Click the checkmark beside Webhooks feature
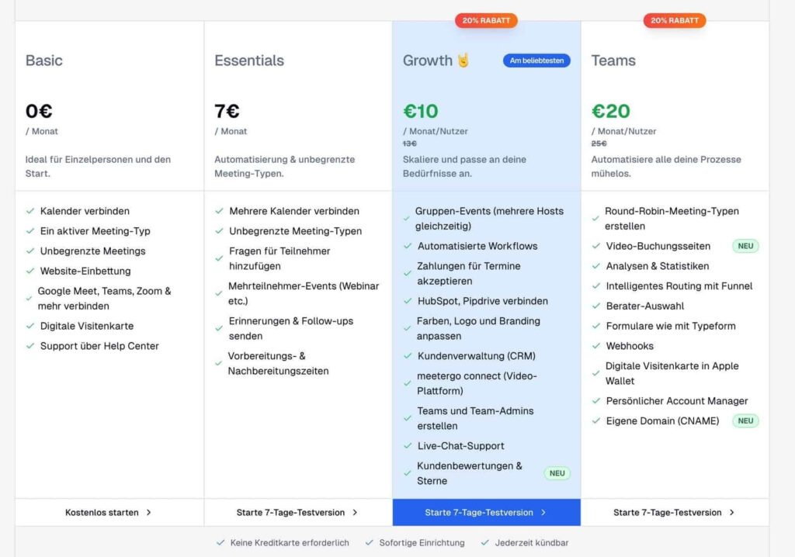The width and height of the screenshot is (795, 557). click(x=595, y=346)
